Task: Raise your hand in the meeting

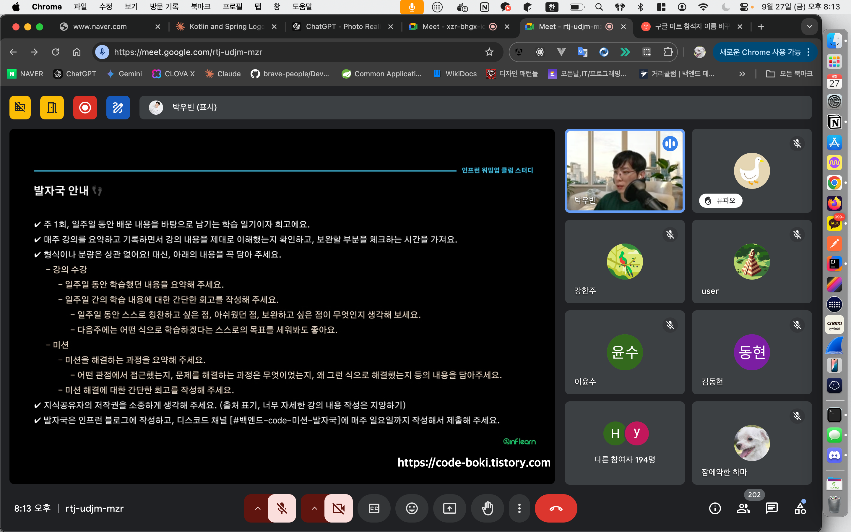Action: [487, 508]
